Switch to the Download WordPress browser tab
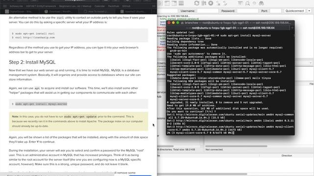 pyautogui.click(x=58, y=12)
